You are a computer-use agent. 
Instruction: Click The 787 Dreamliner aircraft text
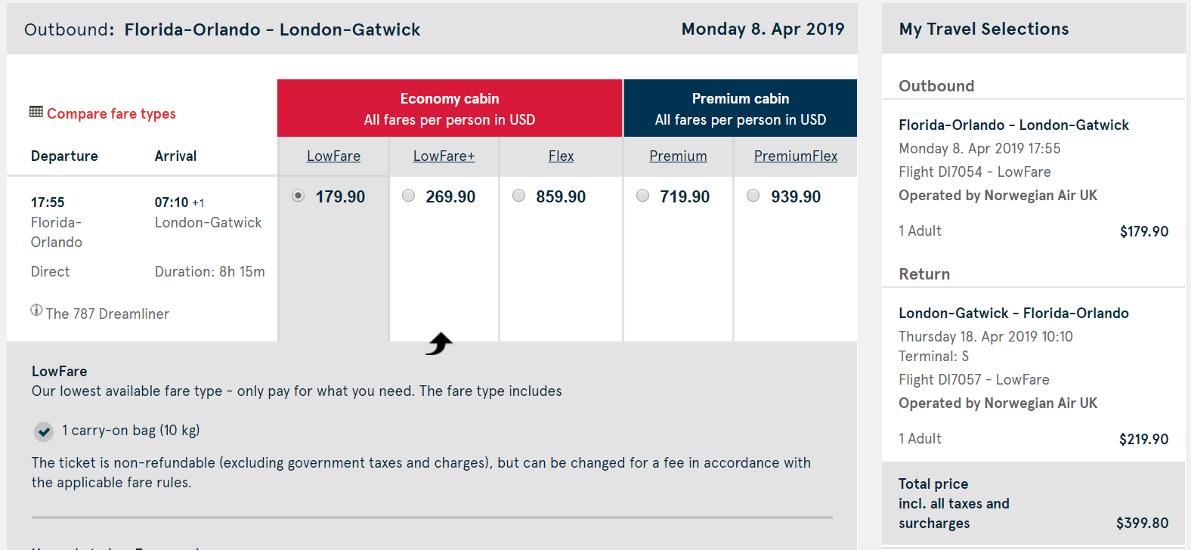107,314
